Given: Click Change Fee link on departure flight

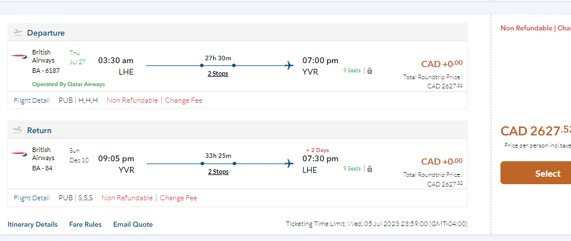Looking at the screenshot, I should coord(183,100).
